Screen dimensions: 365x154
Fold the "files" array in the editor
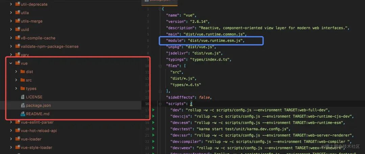tap(160, 66)
